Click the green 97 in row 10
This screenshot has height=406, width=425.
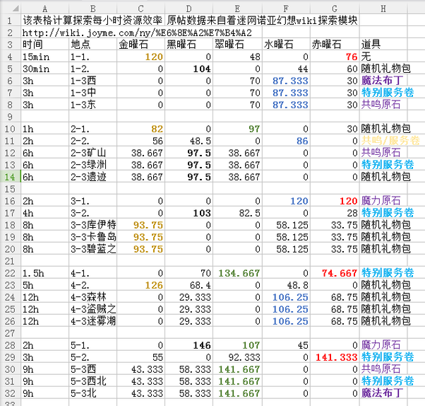tap(254, 129)
